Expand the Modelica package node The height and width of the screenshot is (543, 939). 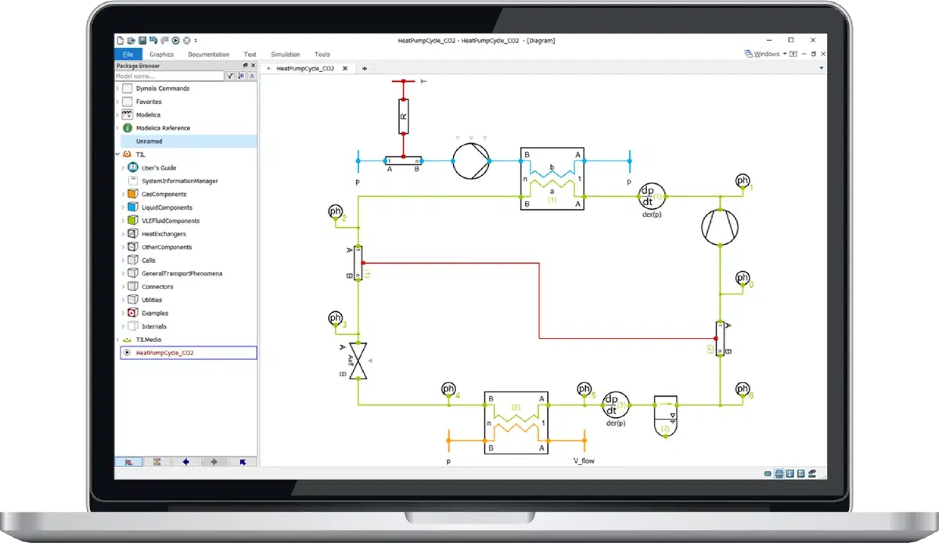pos(118,115)
